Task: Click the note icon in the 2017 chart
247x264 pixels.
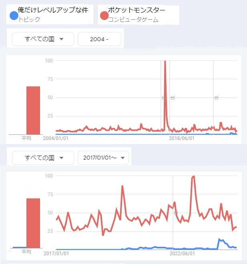Action: pos(175,213)
